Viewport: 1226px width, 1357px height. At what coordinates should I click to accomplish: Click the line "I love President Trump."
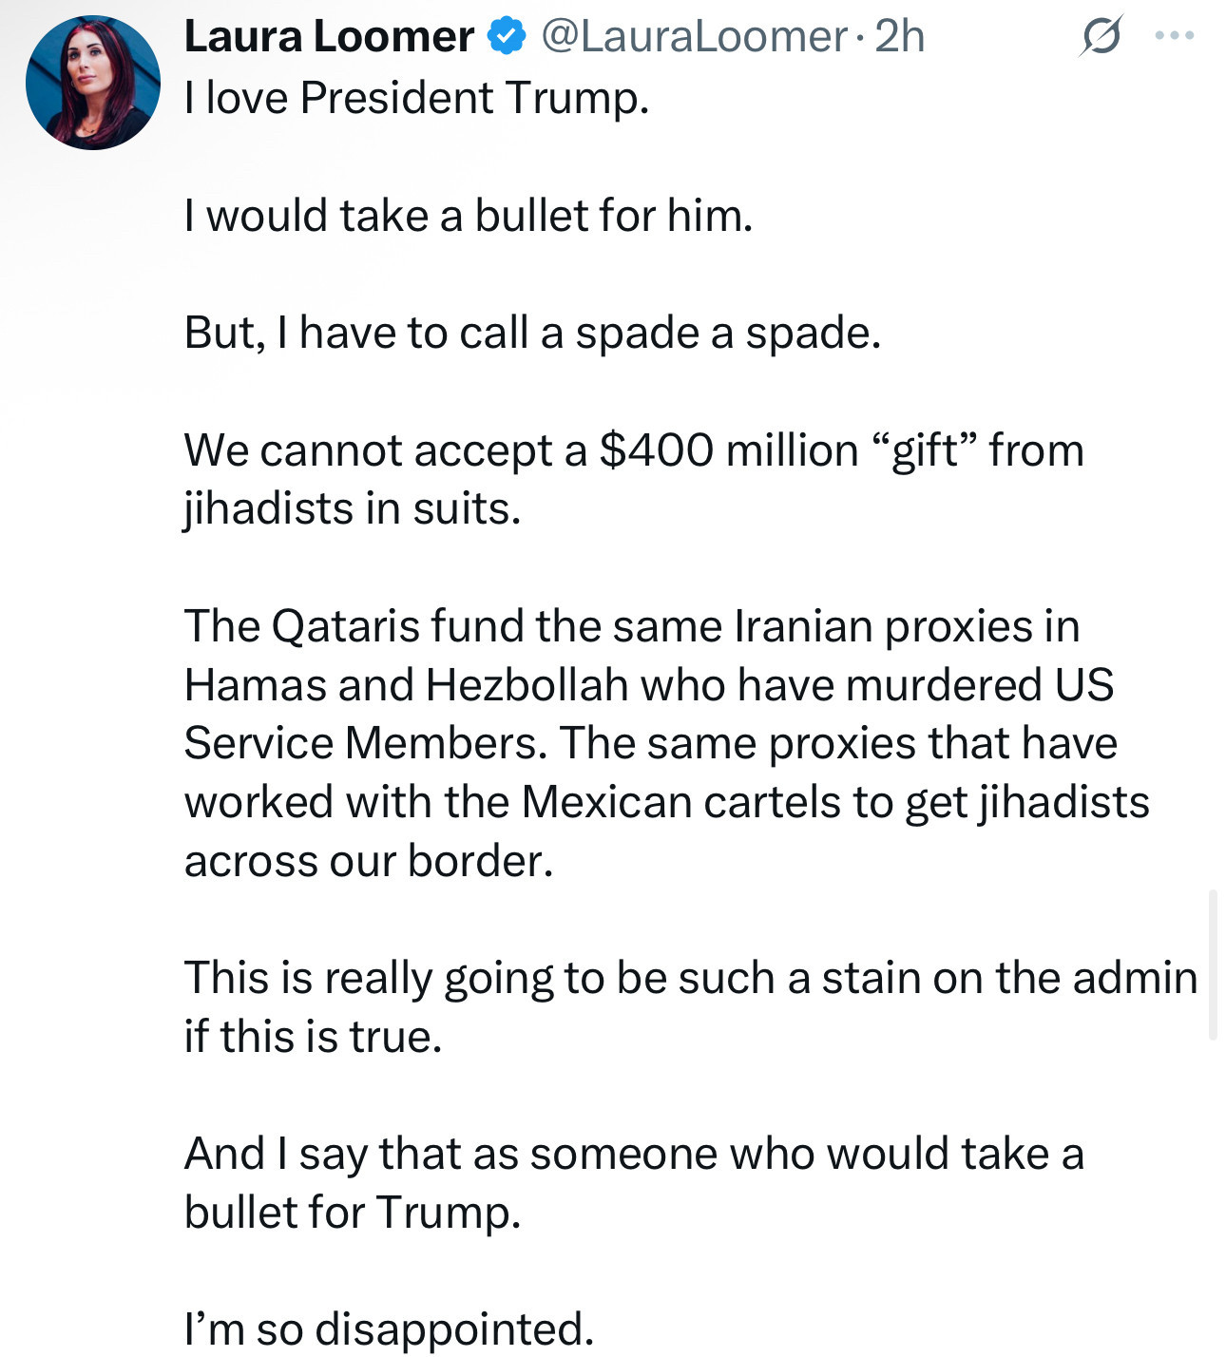[x=417, y=97]
